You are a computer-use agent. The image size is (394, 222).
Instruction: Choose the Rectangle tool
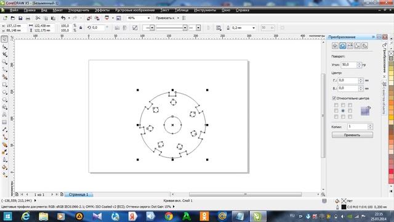[x=4, y=85]
